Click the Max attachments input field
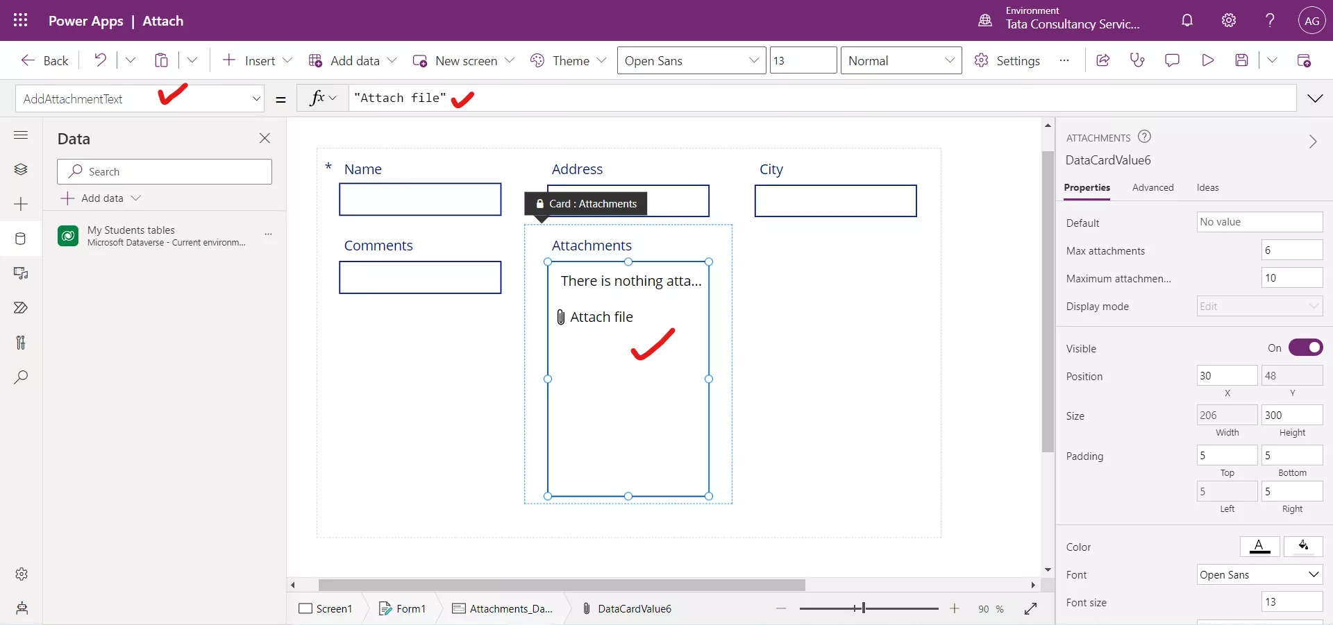Screen dimensions: 1333x625 1291,250
